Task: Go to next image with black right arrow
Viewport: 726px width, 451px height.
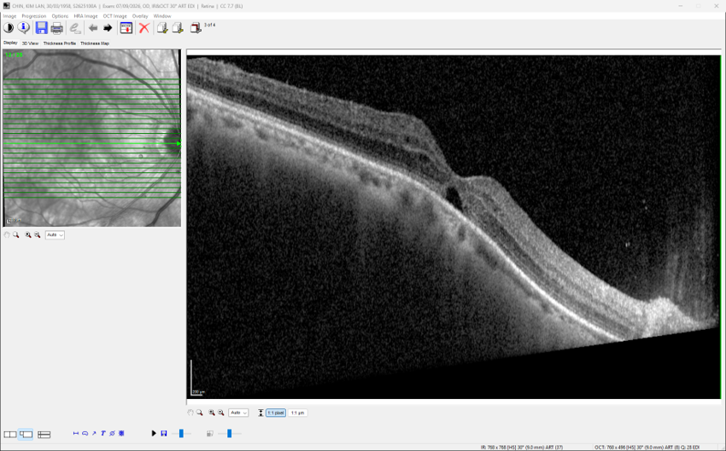Action: pyautogui.click(x=108, y=28)
